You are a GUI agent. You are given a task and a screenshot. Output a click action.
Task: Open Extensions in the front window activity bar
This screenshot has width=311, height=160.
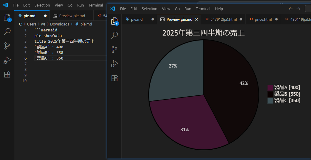tap(114, 78)
